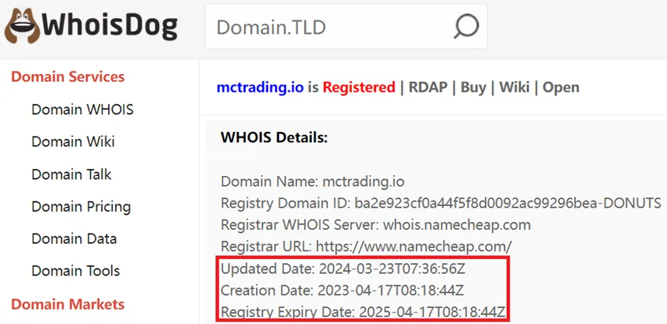The height and width of the screenshot is (324, 667).
Task: Open Domain Talk in sidebar
Action: (x=72, y=174)
